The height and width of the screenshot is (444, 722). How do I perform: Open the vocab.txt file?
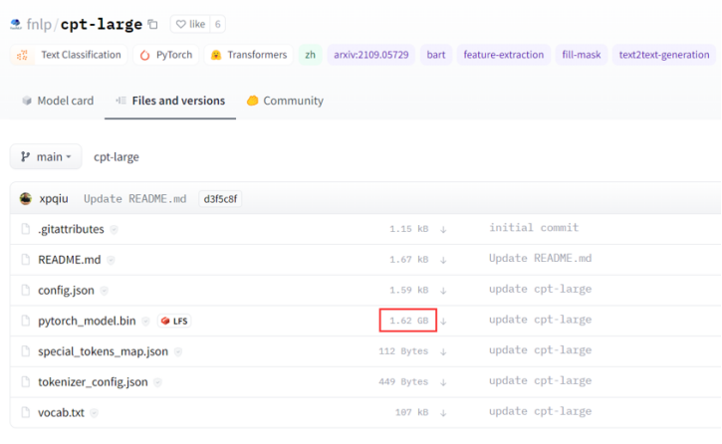tap(61, 413)
